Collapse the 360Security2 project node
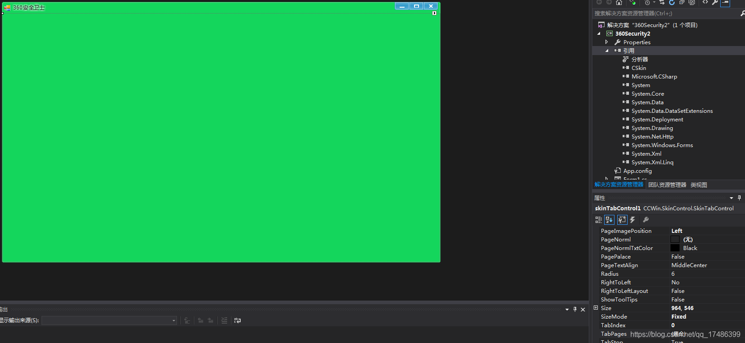The height and width of the screenshot is (343, 745). tap(599, 34)
